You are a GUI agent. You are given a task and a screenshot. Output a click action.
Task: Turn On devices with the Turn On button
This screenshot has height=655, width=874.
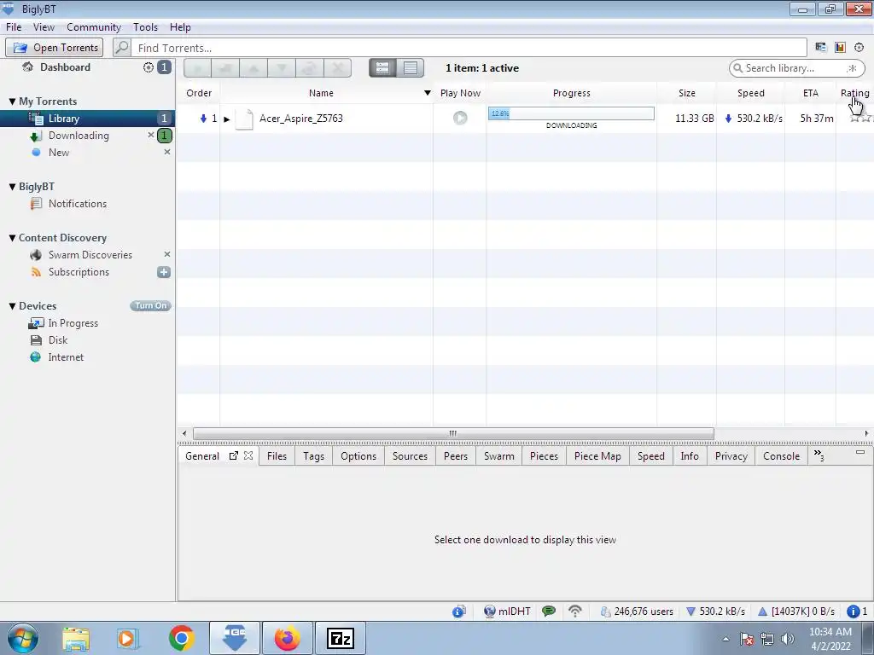point(150,306)
